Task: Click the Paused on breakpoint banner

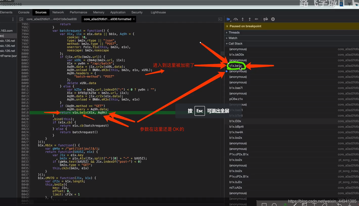Action: 292,26
